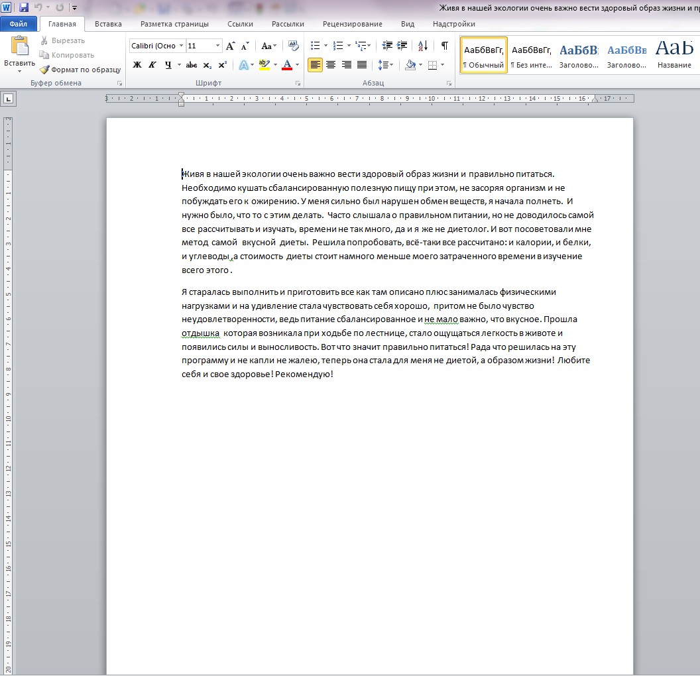Open the Рассылки tab
This screenshot has height=676, width=700.
click(x=288, y=24)
